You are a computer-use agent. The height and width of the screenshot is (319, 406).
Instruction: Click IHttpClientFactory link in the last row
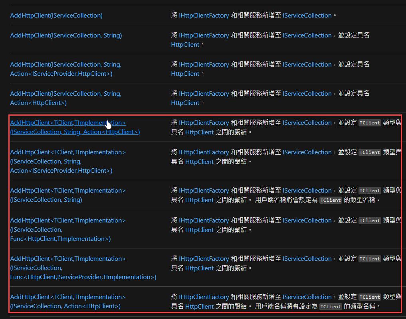point(204,297)
